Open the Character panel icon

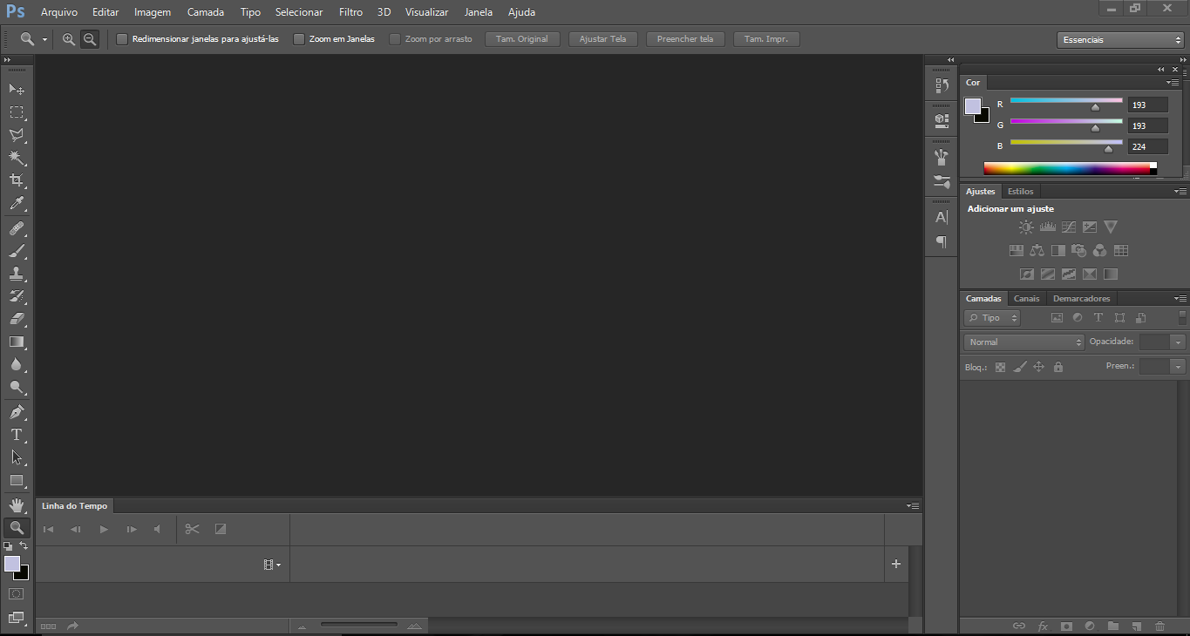pos(942,217)
